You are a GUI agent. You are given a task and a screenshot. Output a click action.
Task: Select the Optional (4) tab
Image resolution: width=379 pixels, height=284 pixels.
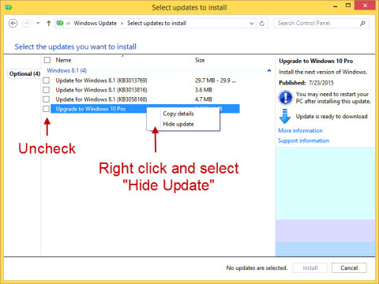(x=24, y=73)
